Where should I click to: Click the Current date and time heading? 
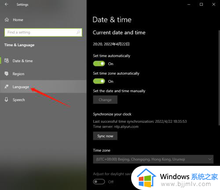click(119, 33)
